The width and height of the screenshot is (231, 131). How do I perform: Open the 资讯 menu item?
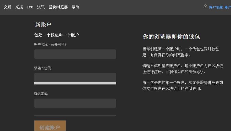click(x=41, y=7)
